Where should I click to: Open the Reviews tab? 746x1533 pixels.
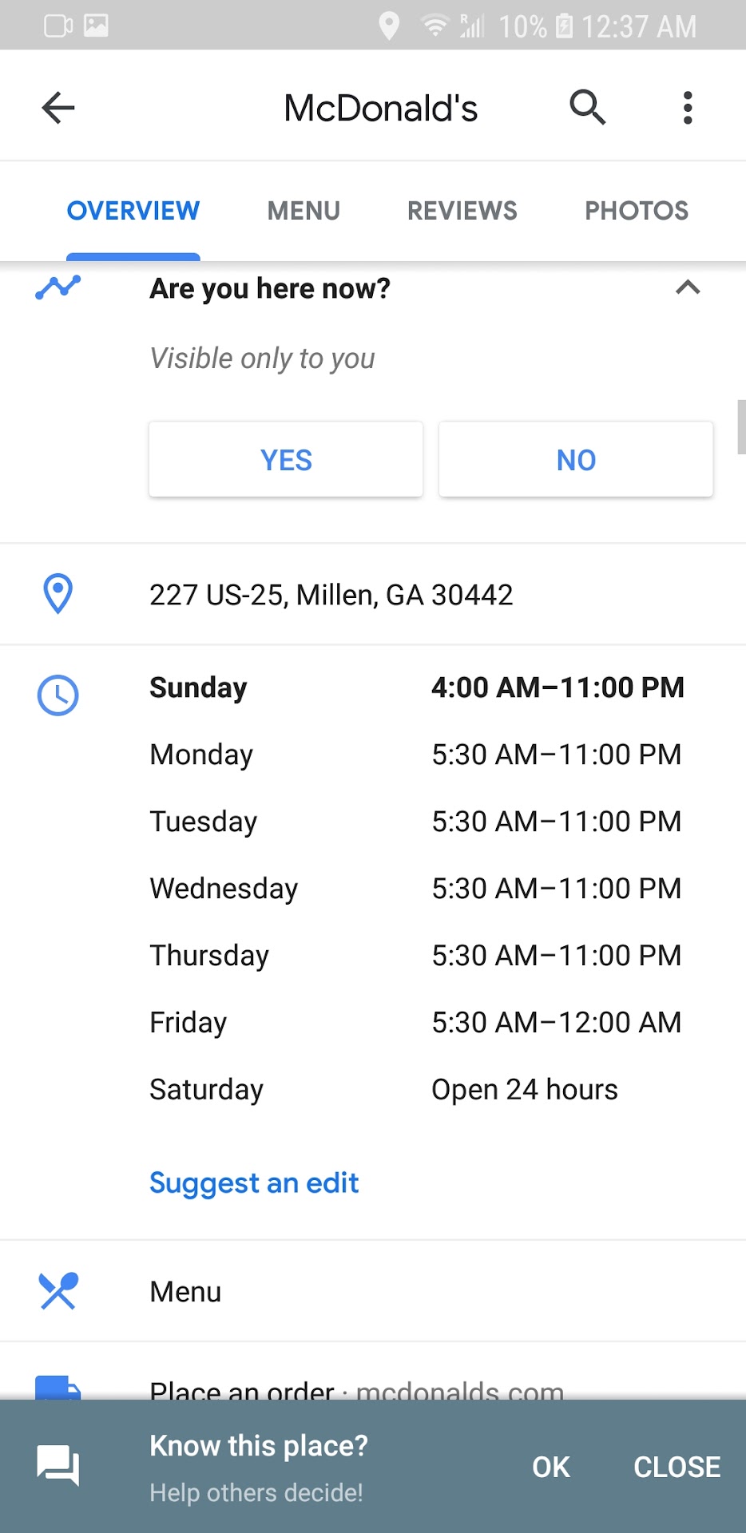point(462,211)
